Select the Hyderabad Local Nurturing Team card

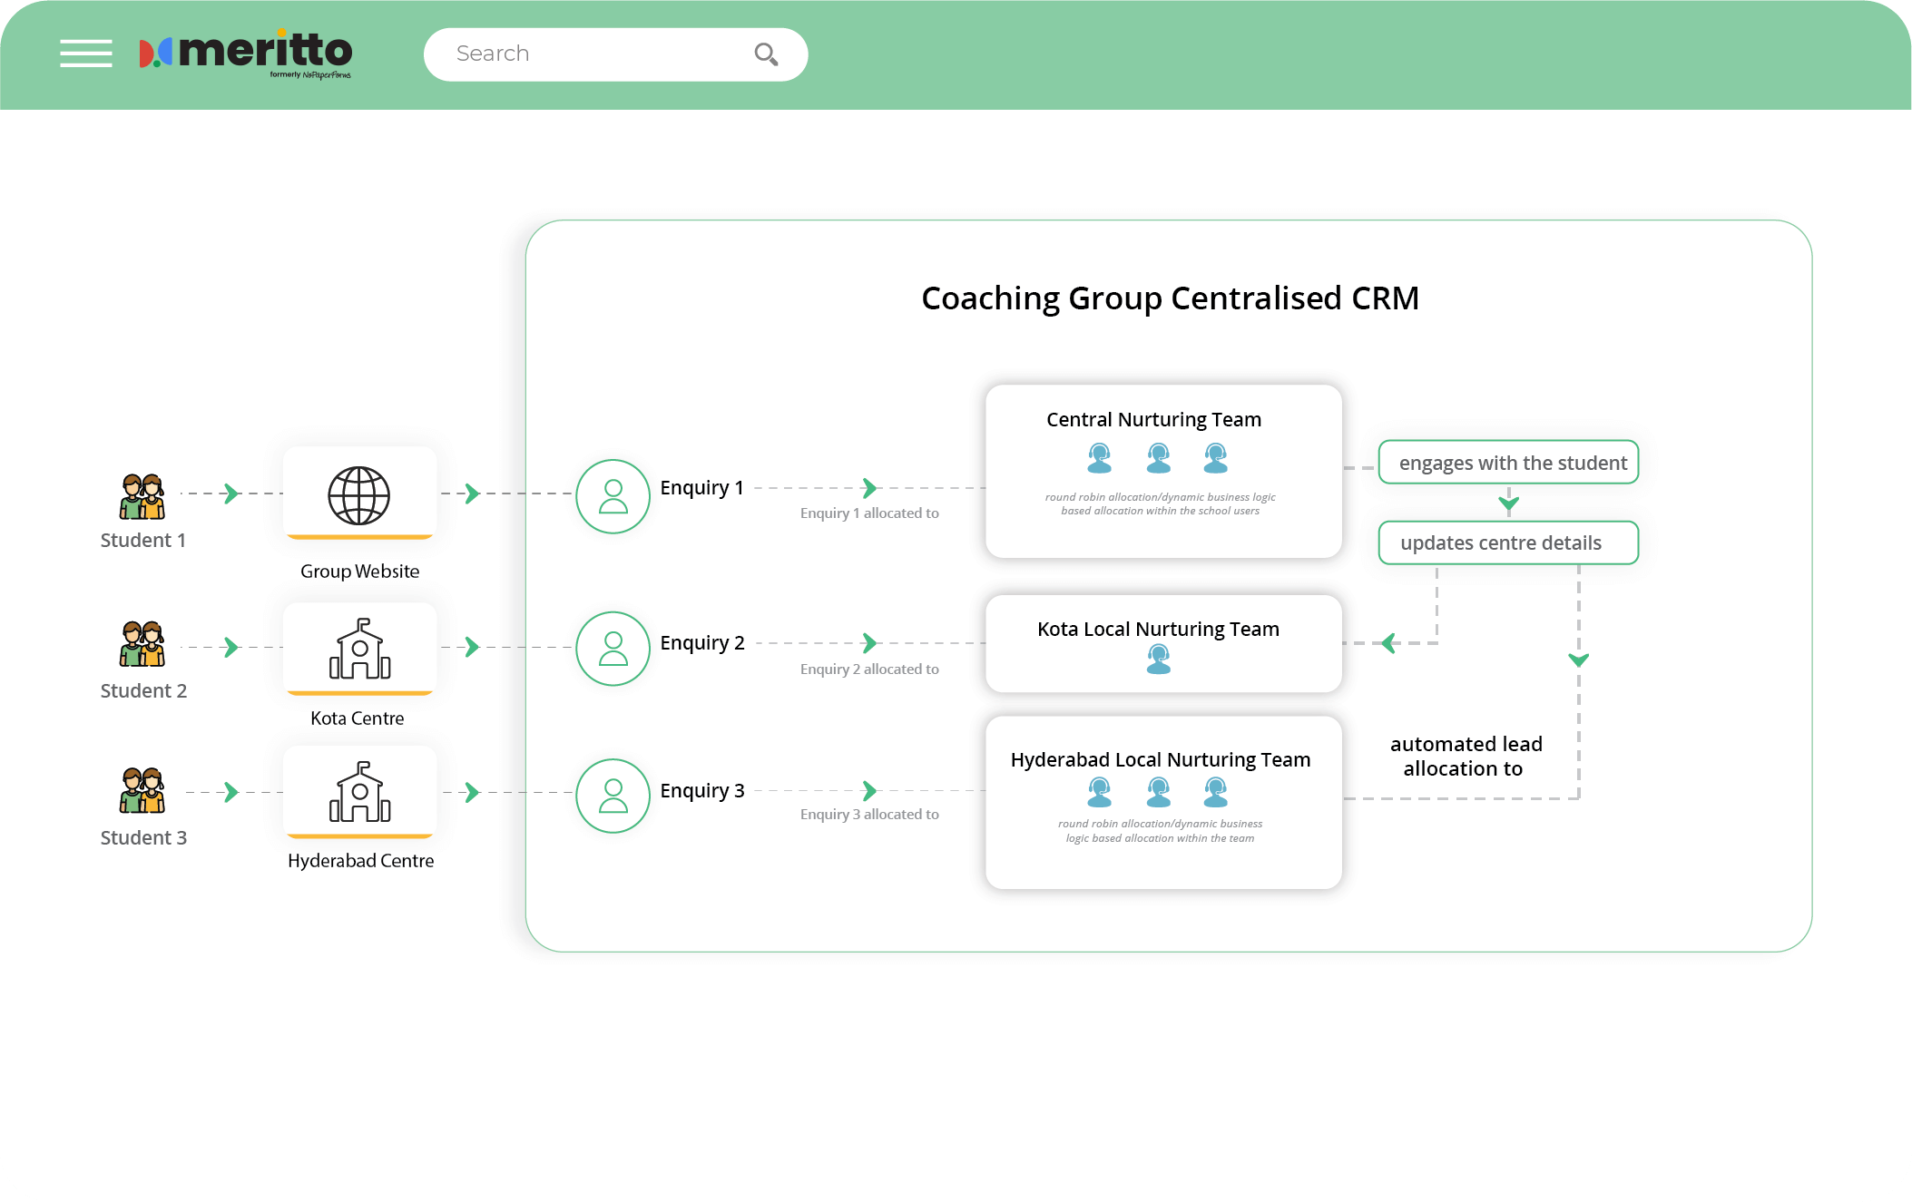(x=1163, y=802)
